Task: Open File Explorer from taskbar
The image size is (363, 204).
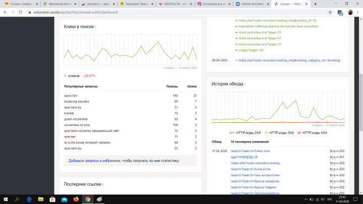Action: coord(41,199)
